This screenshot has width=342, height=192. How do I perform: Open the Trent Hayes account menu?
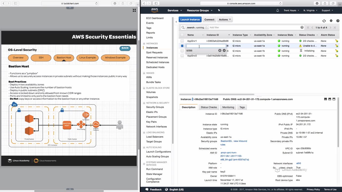coord(292,10)
